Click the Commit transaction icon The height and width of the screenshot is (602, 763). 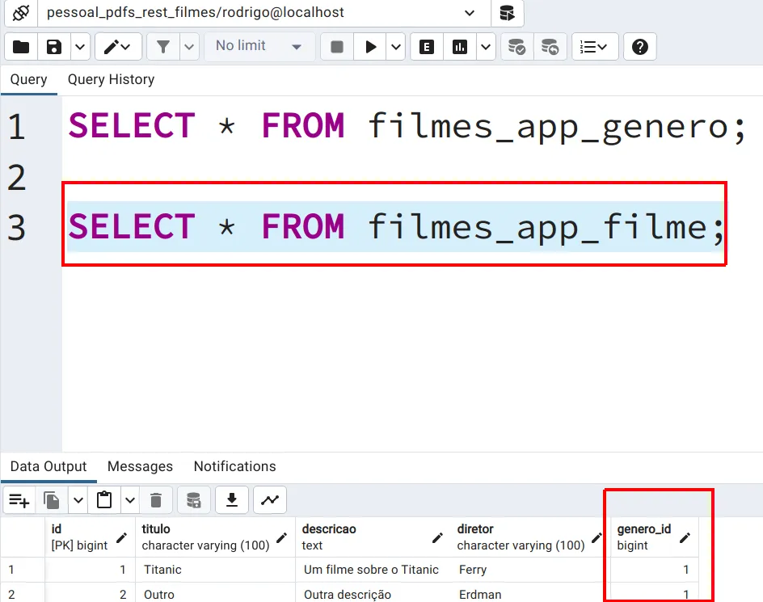tap(516, 47)
